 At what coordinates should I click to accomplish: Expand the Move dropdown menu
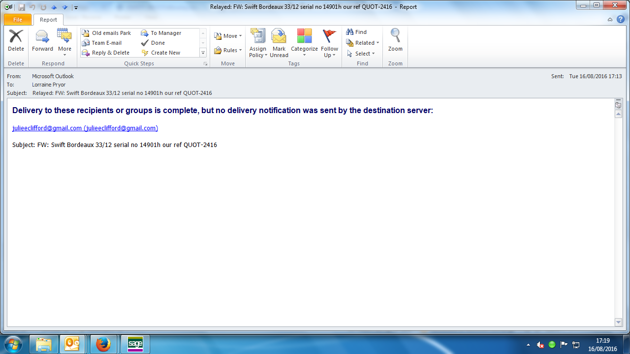tap(228, 36)
